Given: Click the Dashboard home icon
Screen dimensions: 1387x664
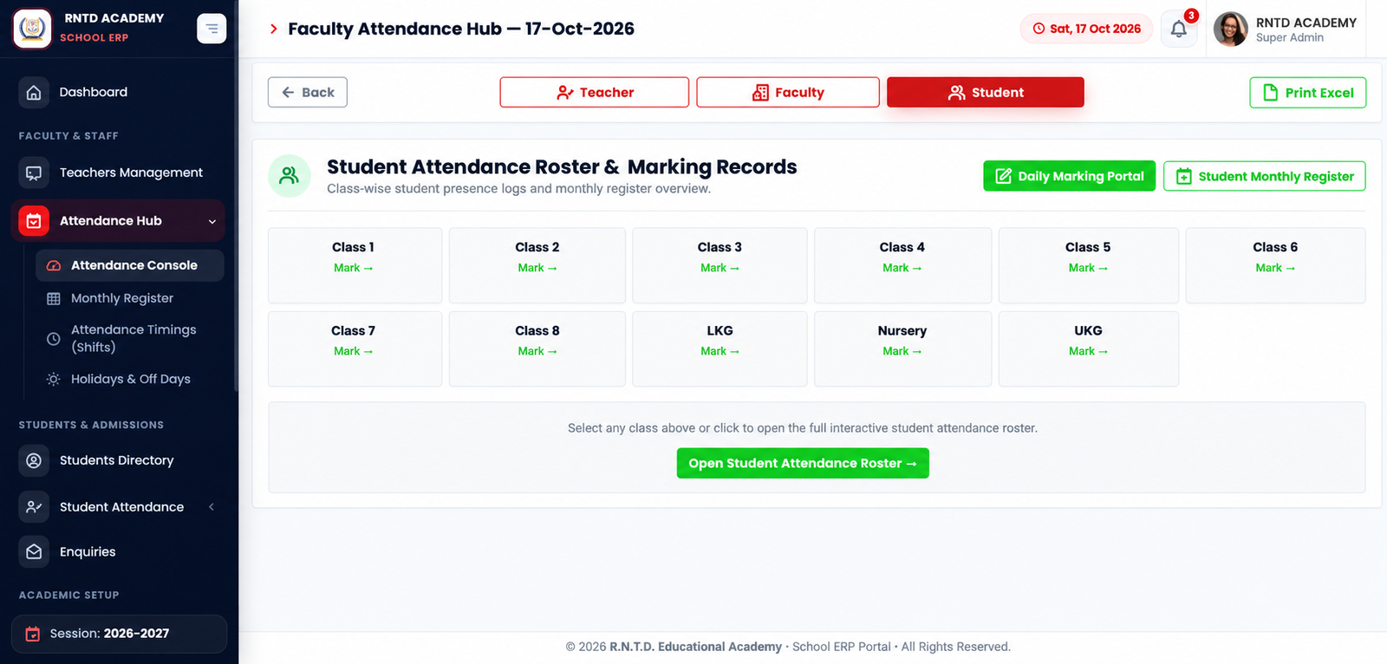Looking at the screenshot, I should click(x=34, y=92).
